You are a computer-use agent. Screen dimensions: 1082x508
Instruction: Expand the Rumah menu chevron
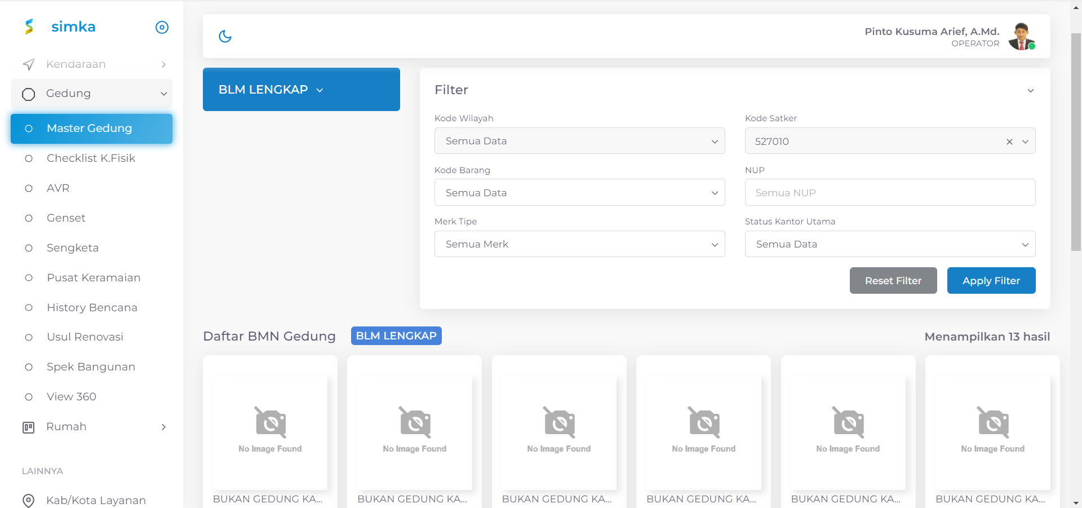(163, 427)
